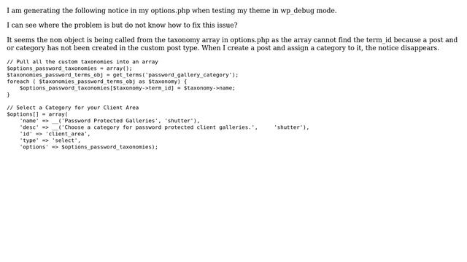Click the paragraph about taxonomy array term_id
This screenshot has width=467, height=262.
[x=232, y=44]
